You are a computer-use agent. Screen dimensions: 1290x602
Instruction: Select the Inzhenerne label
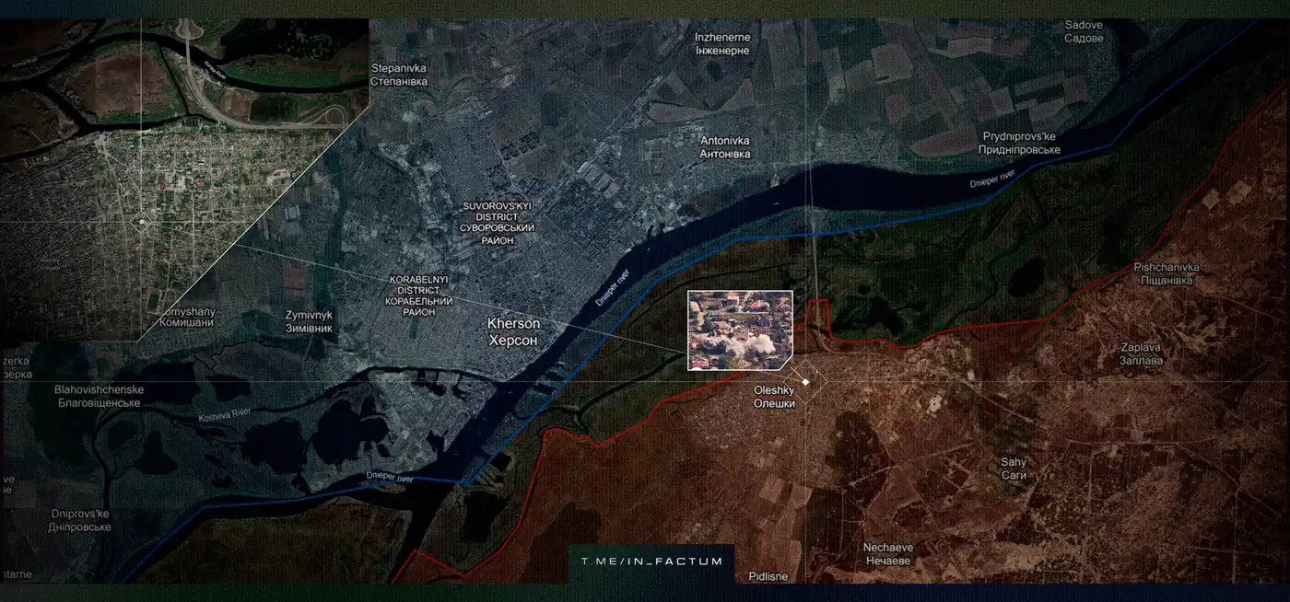[x=722, y=44]
